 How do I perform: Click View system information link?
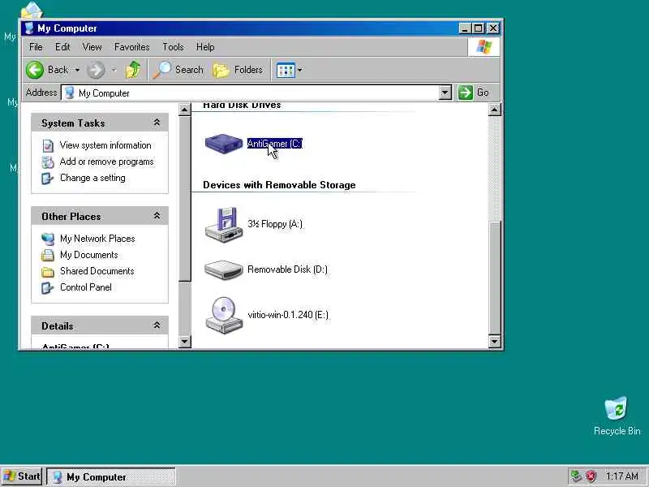point(105,145)
